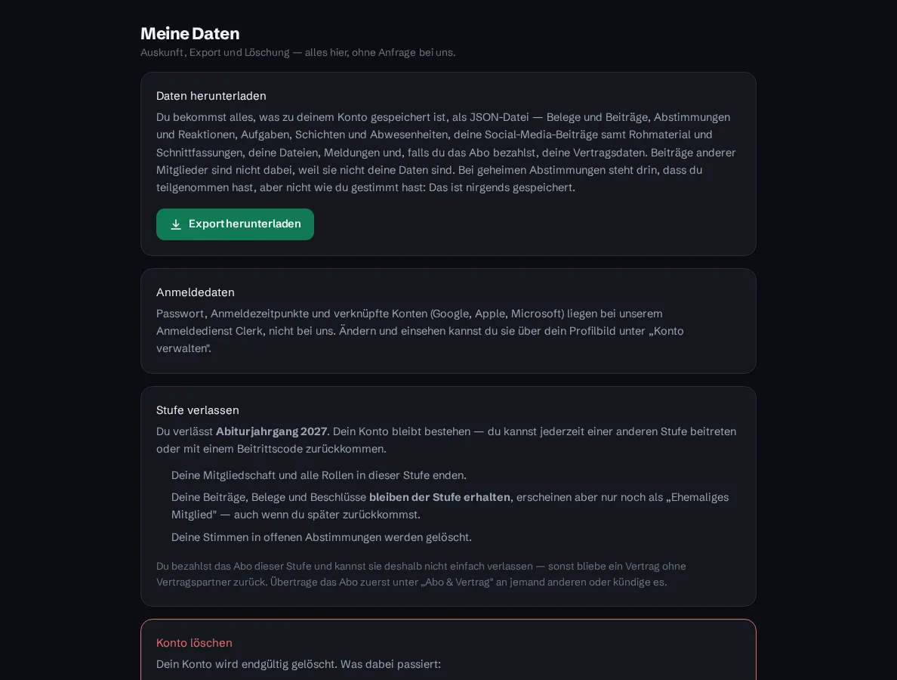Click the "Daten herunterladen" section heading
This screenshot has width=897, height=680.
(x=211, y=96)
